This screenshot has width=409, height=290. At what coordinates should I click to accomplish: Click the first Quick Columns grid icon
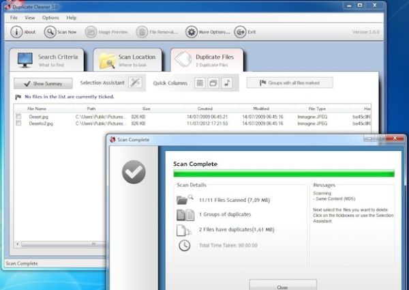coord(200,83)
